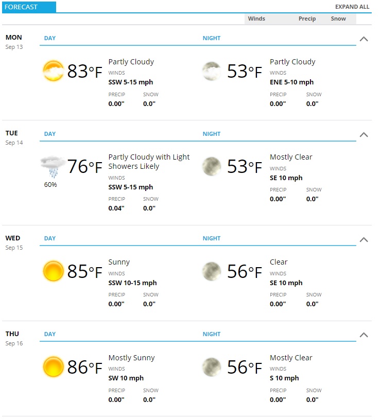
Task: Collapse the Thursday Sep 16 forecast
Action: (363, 335)
